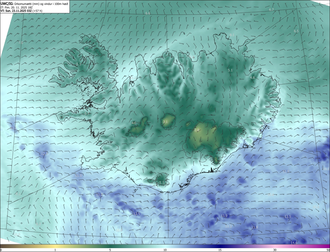Click the 14.6 value label
The height and width of the screenshot is (252, 330).
294,243
